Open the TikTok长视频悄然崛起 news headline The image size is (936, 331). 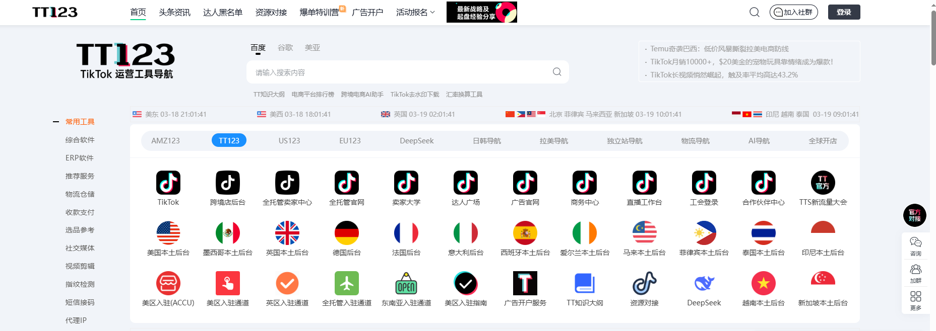click(724, 75)
